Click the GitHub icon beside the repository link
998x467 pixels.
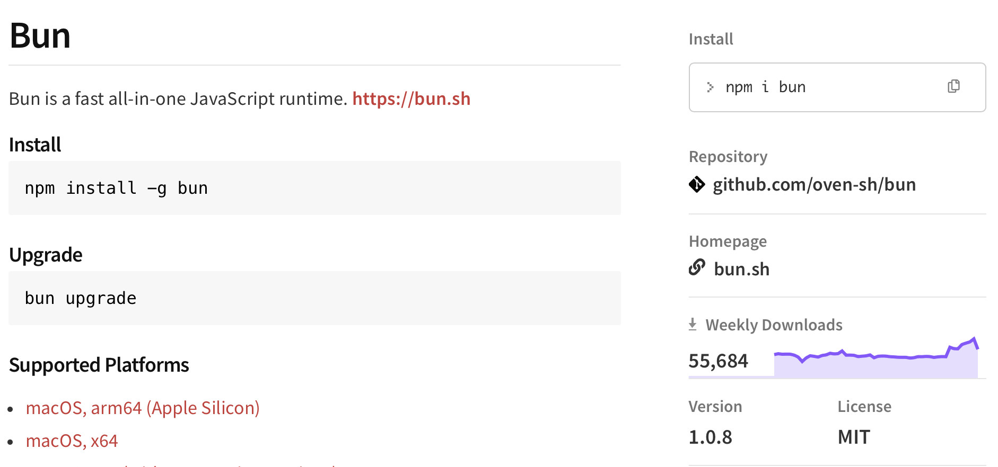pyautogui.click(x=697, y=184)
